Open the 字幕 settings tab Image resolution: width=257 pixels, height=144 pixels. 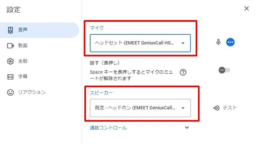click(x=23, y=77)
